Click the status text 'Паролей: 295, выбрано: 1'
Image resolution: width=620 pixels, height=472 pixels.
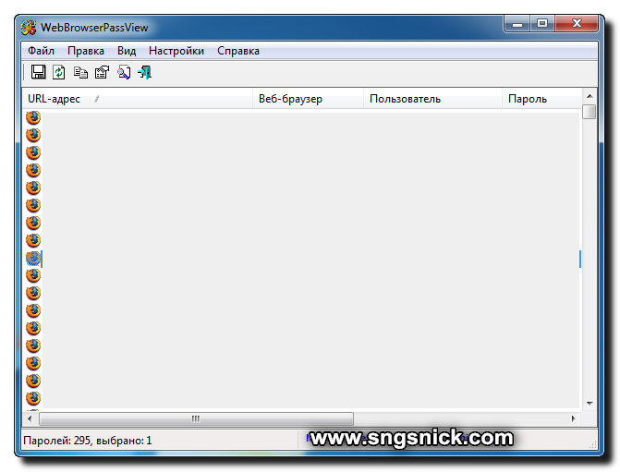coord(88,441)
